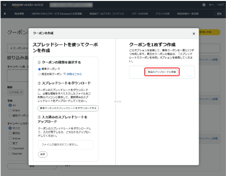Click the ファイルが選択されていません file field

point(66,144)
